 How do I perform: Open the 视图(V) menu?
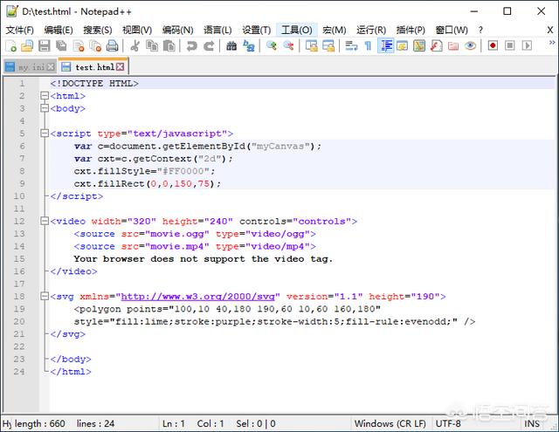[137, 30]
